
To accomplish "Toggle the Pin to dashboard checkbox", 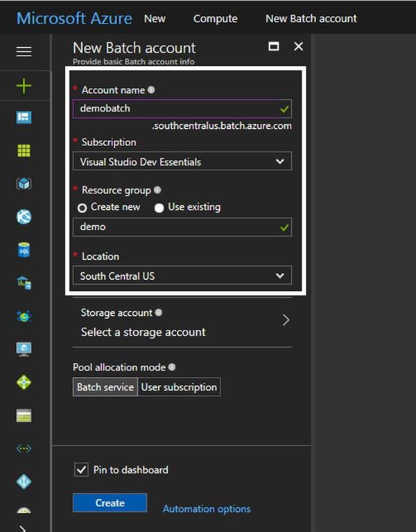I will click(80, 470).
